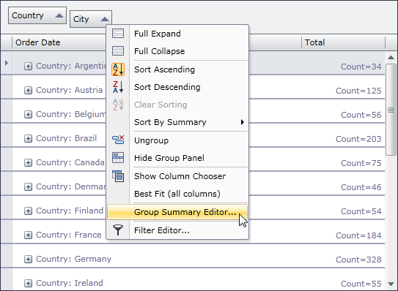
Task: Select Group Summary Editor menu item
Action: tap(177, 212)
